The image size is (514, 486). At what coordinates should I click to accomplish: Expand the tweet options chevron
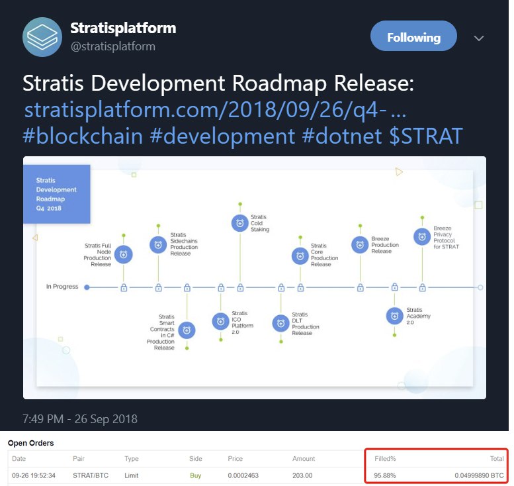click(479, 38)
